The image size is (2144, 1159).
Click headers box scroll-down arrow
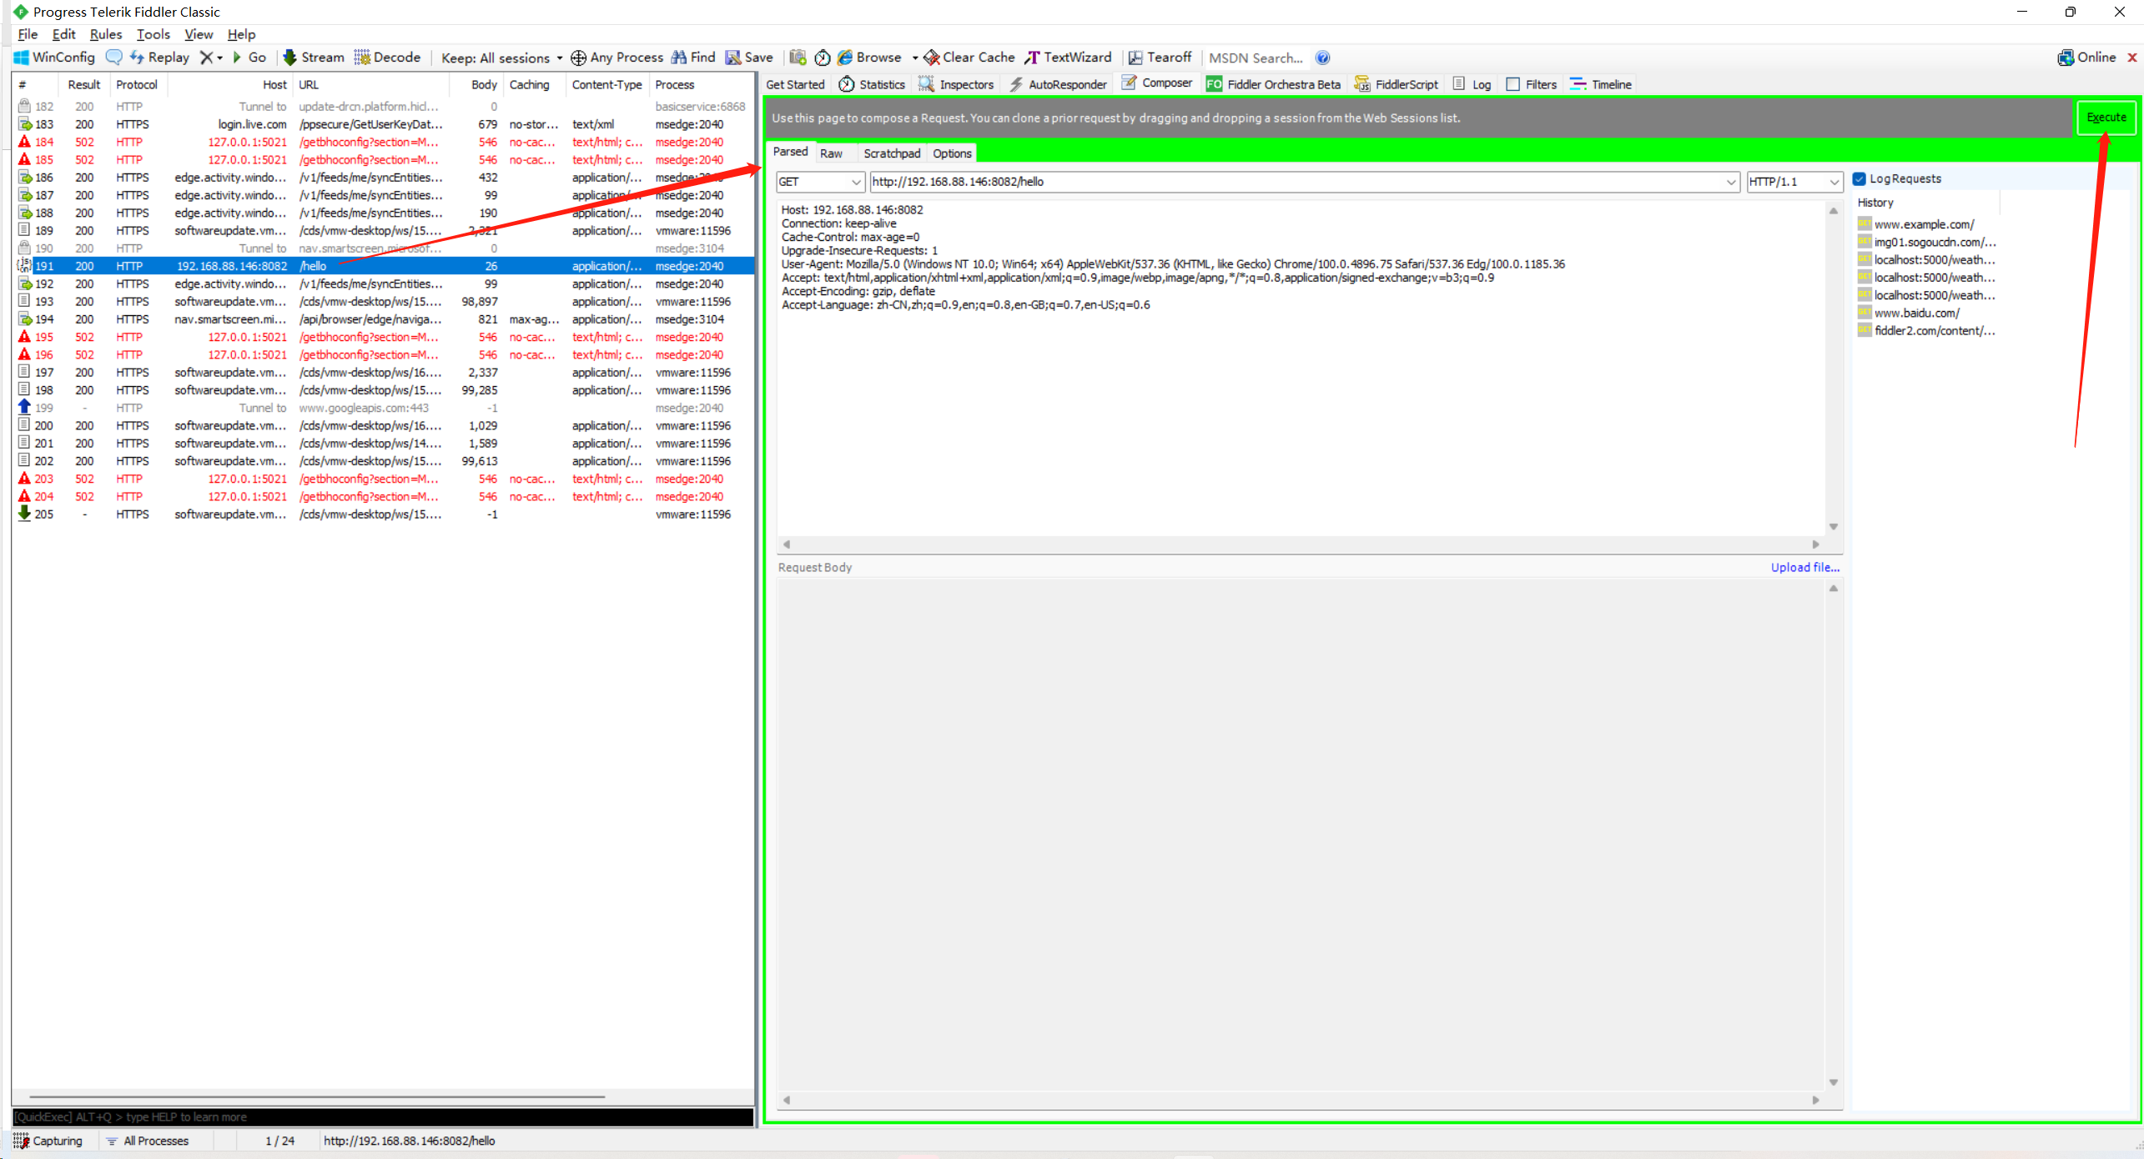[1834, 526]
